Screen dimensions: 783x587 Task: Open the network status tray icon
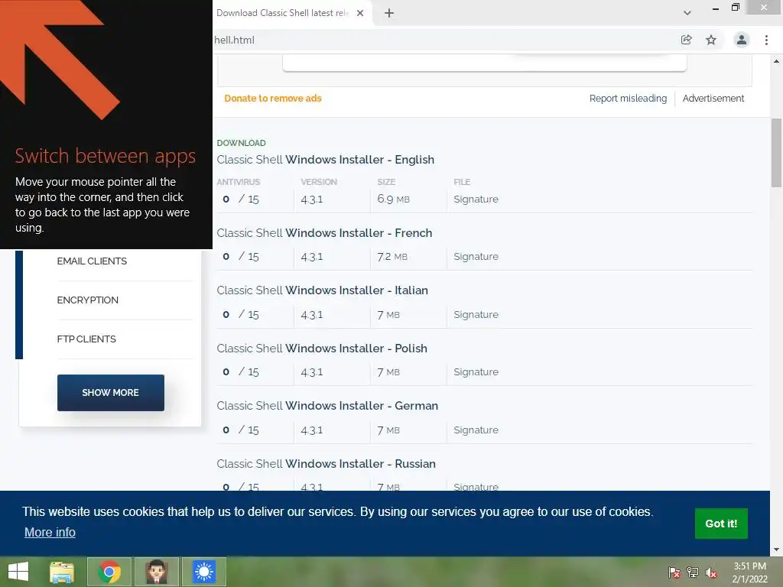693,572
